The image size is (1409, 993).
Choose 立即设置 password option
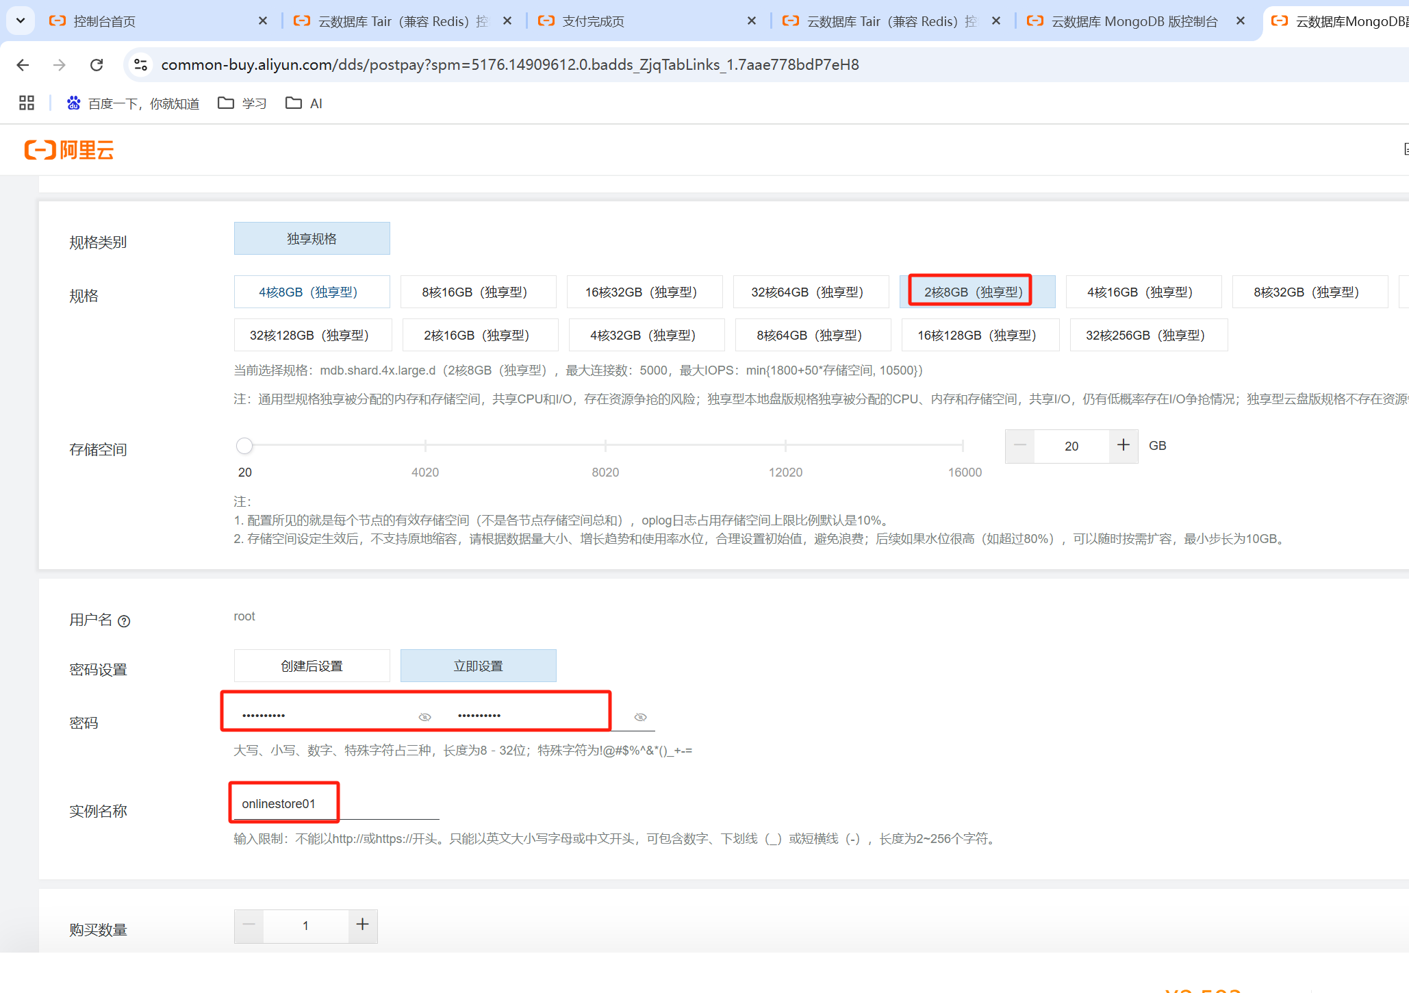tap(478, 666)
